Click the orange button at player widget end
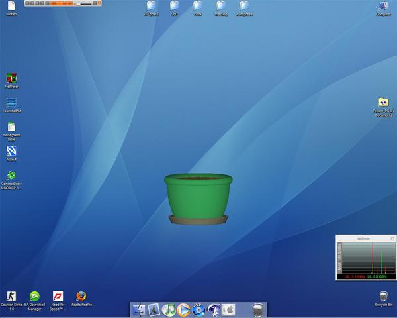The height and width of the screenshot is (318, 397). pos(99,3)
